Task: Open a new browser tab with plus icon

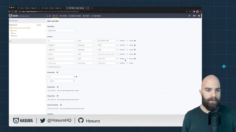Action: coord(92,8)
